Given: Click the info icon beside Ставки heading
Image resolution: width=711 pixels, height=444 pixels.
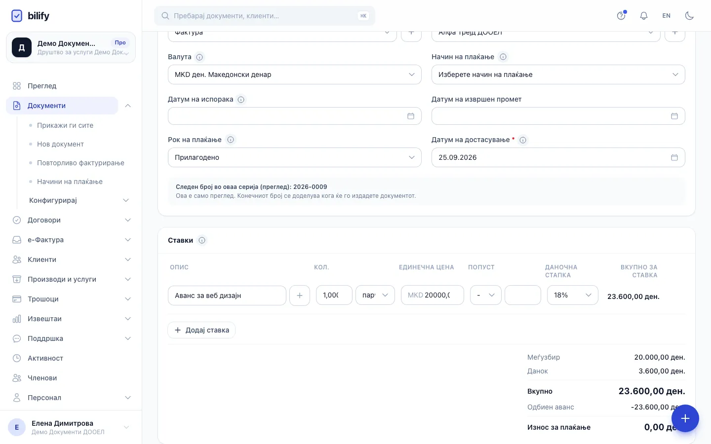Looking at the screenshot, I should (202, 240).
